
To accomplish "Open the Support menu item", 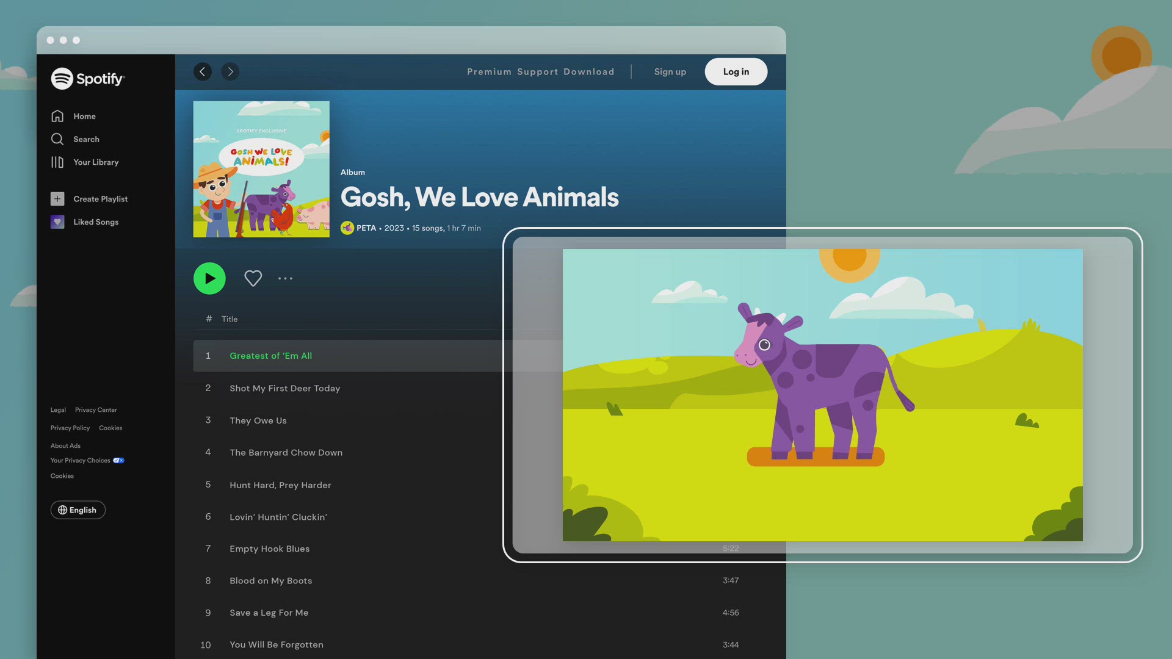I will pyautogui.click(x=537, y=71).
